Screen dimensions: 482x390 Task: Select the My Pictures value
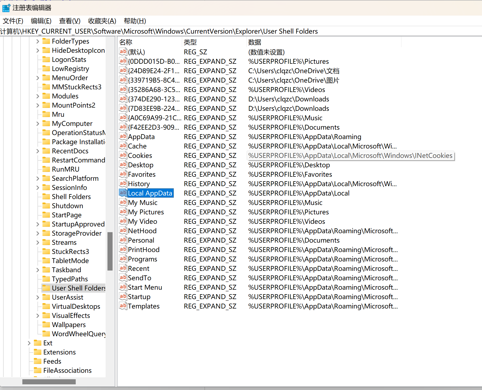click(x=146, y=212)
